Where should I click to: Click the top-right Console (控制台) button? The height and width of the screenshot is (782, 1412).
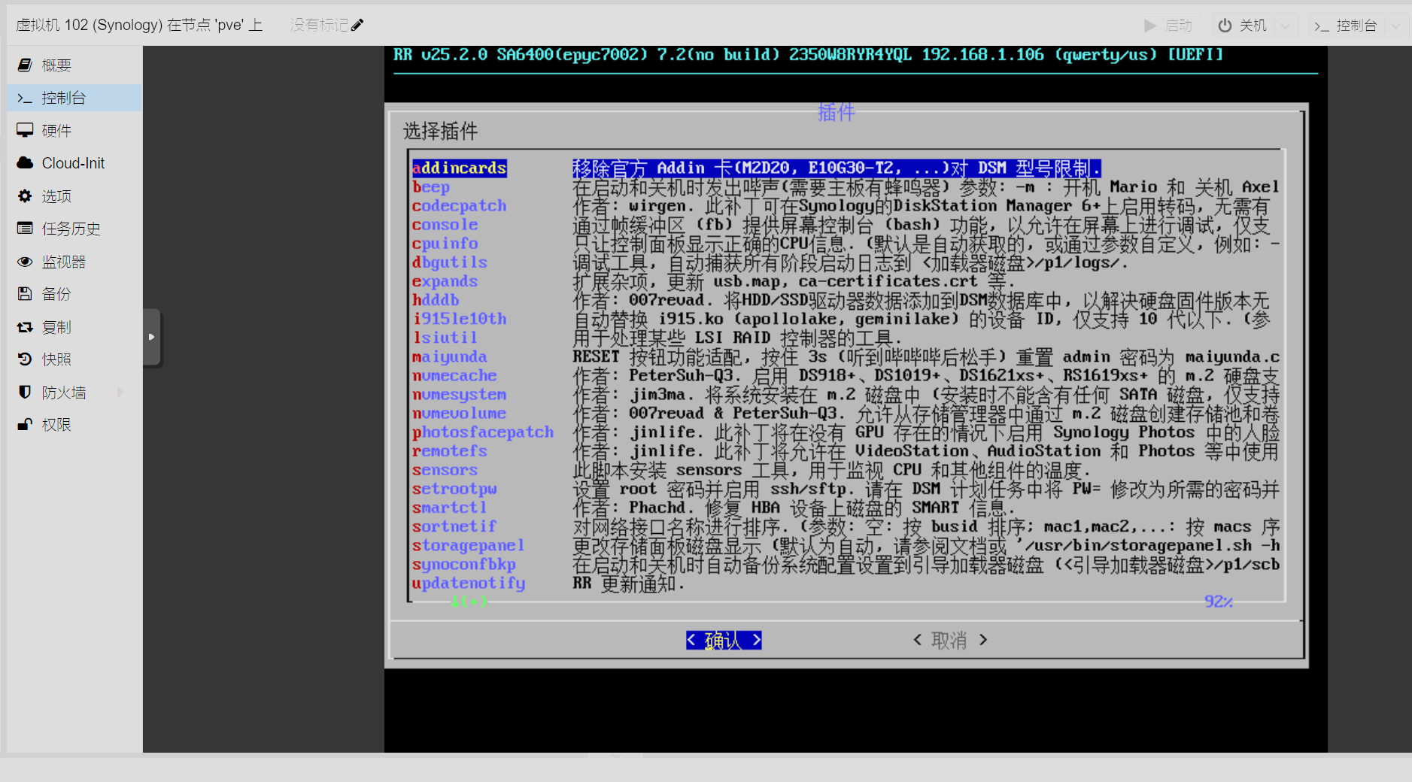point(1347,26)
